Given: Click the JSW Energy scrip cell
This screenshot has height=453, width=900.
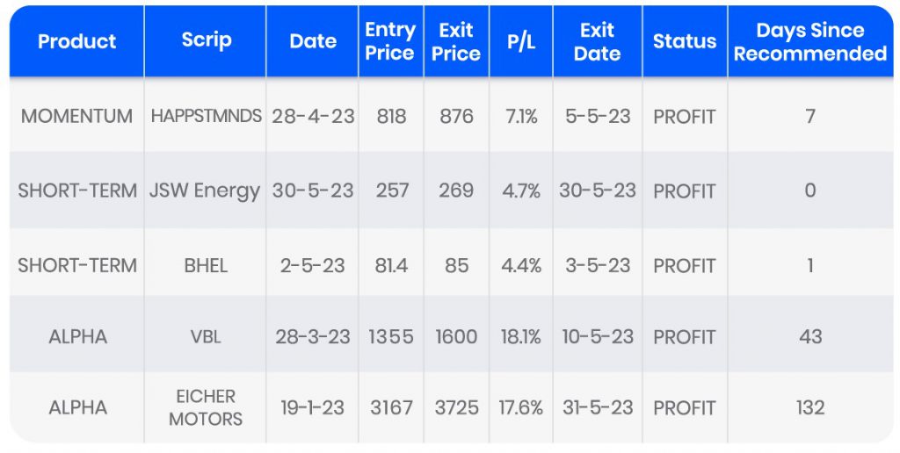Looking at the screenshot, I should click(207, 191).
